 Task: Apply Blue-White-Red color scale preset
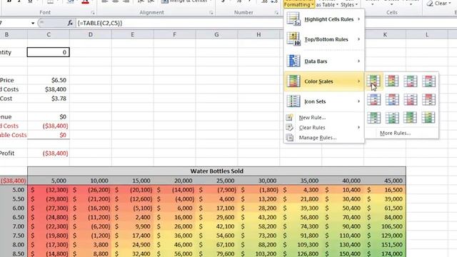click(x=373, y=99)
